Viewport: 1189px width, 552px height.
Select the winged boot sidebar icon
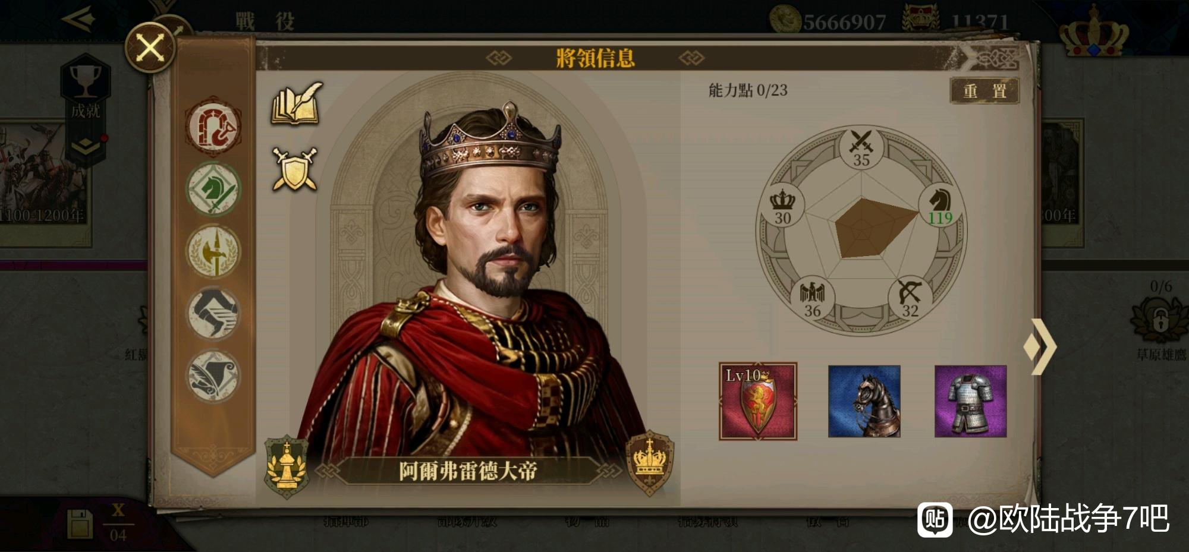[213, 313]
